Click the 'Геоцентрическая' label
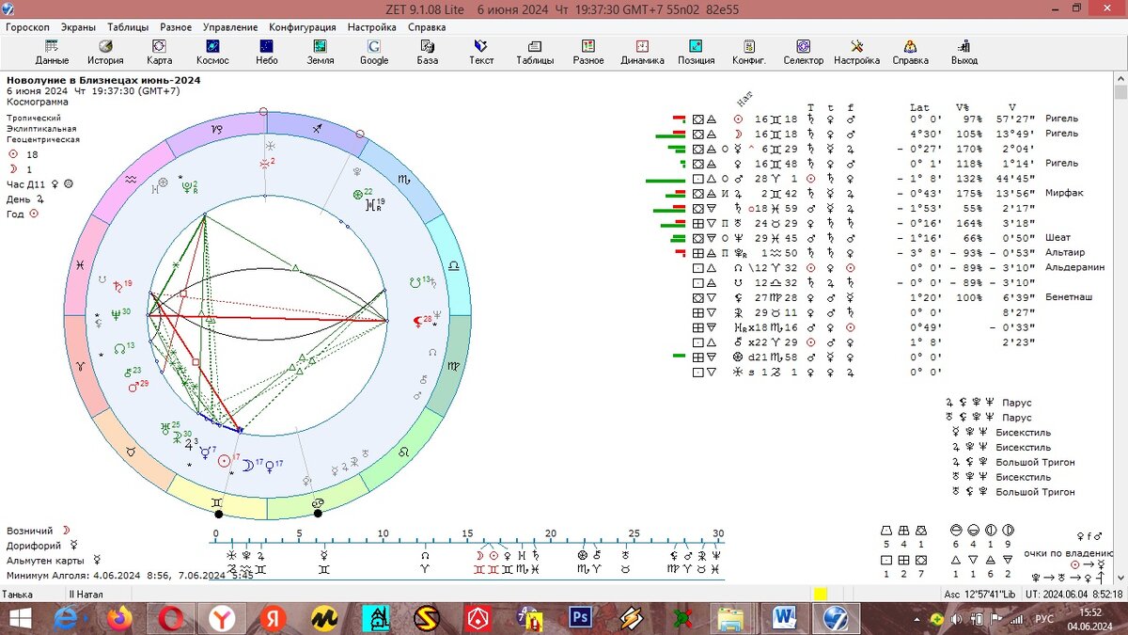 (x=43, y=139)
